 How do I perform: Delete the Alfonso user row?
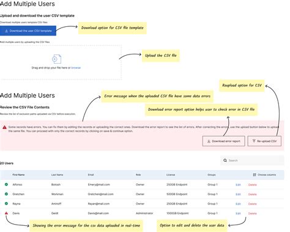tap(253, 185)
